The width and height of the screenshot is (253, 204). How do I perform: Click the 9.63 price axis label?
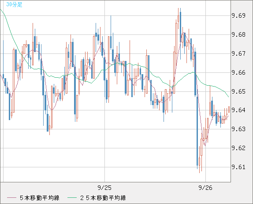[x=238, y=129]
